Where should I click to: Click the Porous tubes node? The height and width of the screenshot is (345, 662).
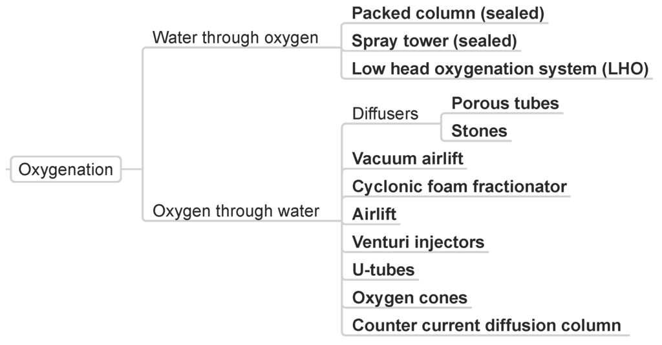pos(505,103)
